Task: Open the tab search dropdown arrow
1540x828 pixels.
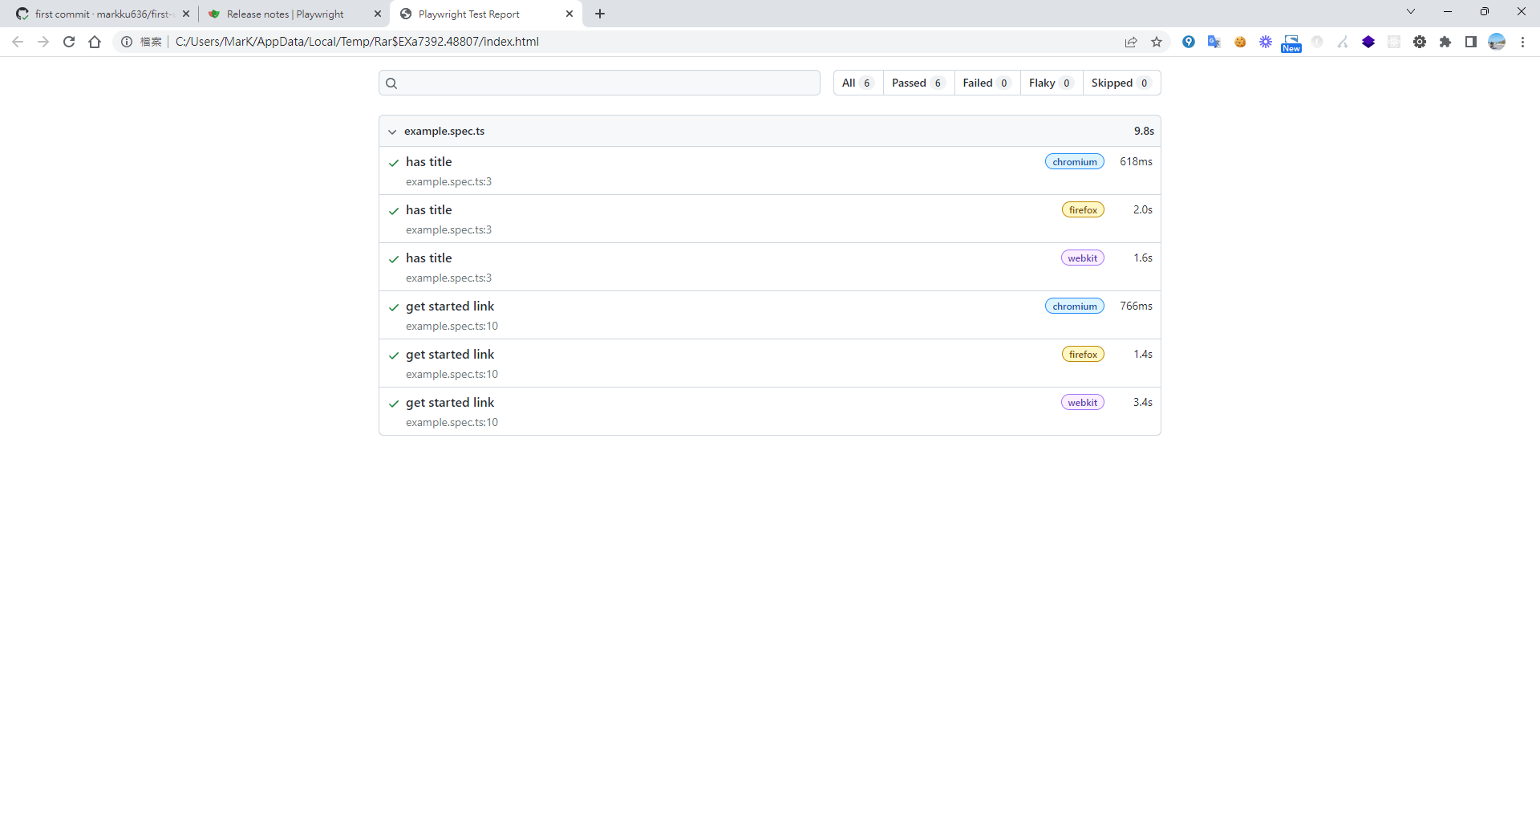Action: (x=1411, y=12)
